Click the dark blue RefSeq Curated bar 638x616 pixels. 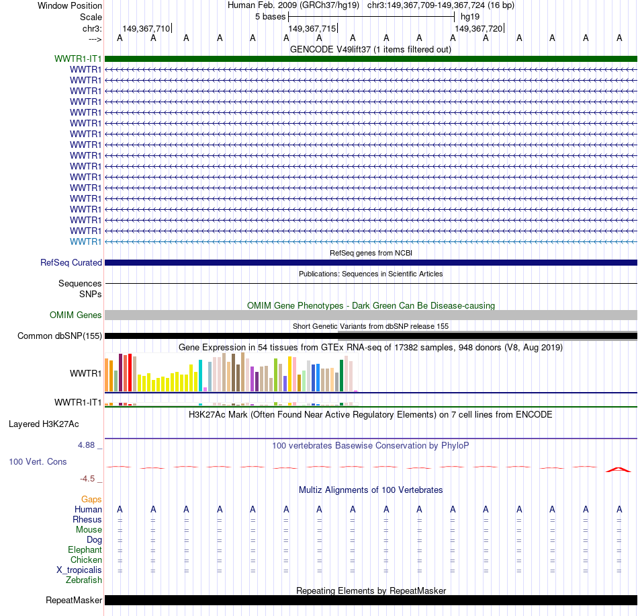tap(371, 263)
